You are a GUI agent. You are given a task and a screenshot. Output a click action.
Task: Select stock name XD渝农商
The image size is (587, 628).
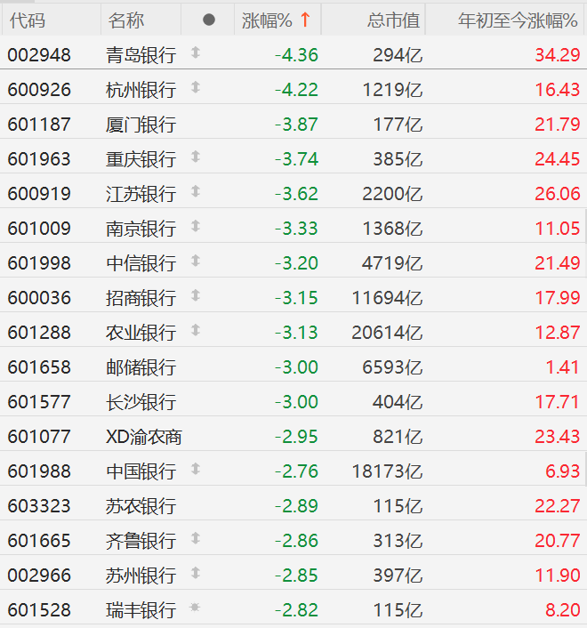(x=144, y=437)
